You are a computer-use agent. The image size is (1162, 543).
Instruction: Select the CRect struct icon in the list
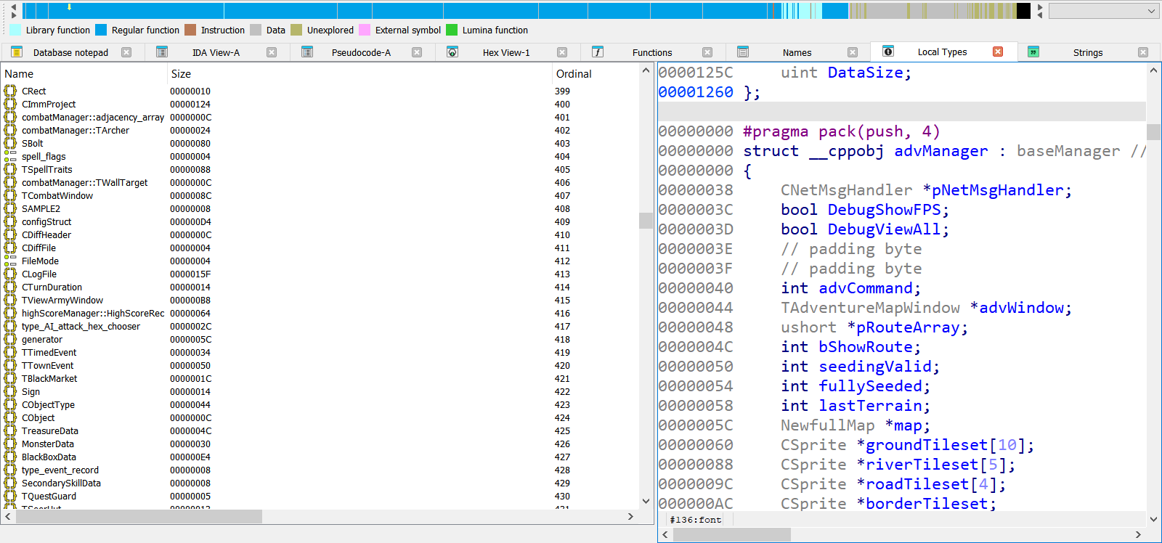tap(10, 91)
